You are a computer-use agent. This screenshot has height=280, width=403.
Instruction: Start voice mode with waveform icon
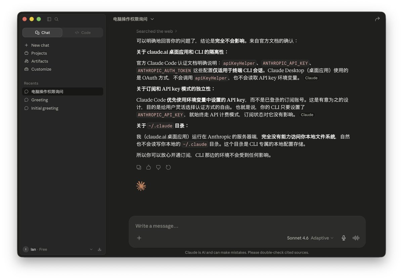[356, 238]
